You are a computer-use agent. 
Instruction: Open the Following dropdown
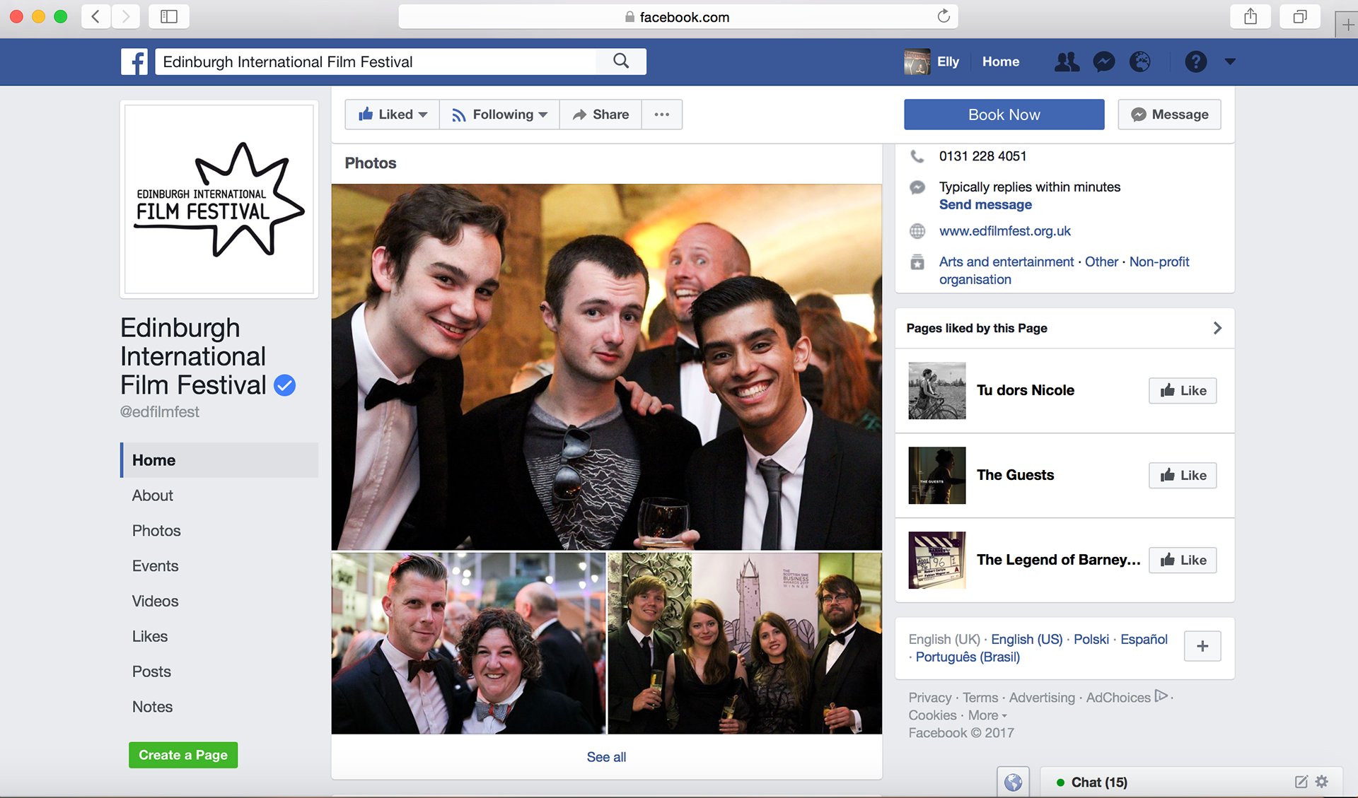click(x=499, y=115)
